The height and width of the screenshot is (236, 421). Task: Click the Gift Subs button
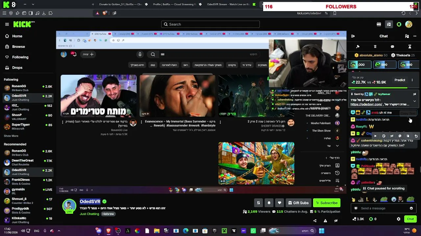pos(298,203)
